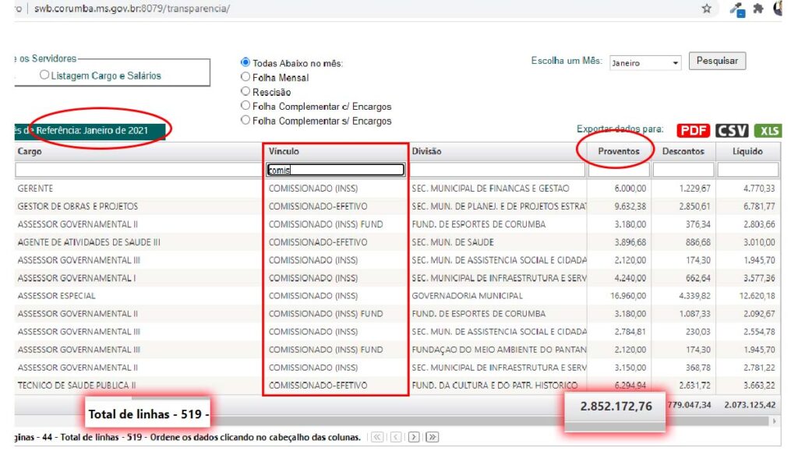Select AGENTE DE ATIVIDADES DE SAUDE III
This screenshot has height=451, width=798.
click(x=89, y=242)
